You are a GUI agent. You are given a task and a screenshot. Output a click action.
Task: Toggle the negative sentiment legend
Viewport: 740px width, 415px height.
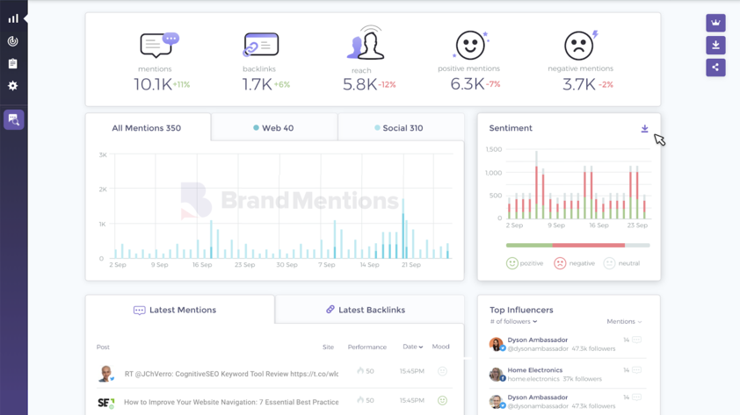coord(574,263)
